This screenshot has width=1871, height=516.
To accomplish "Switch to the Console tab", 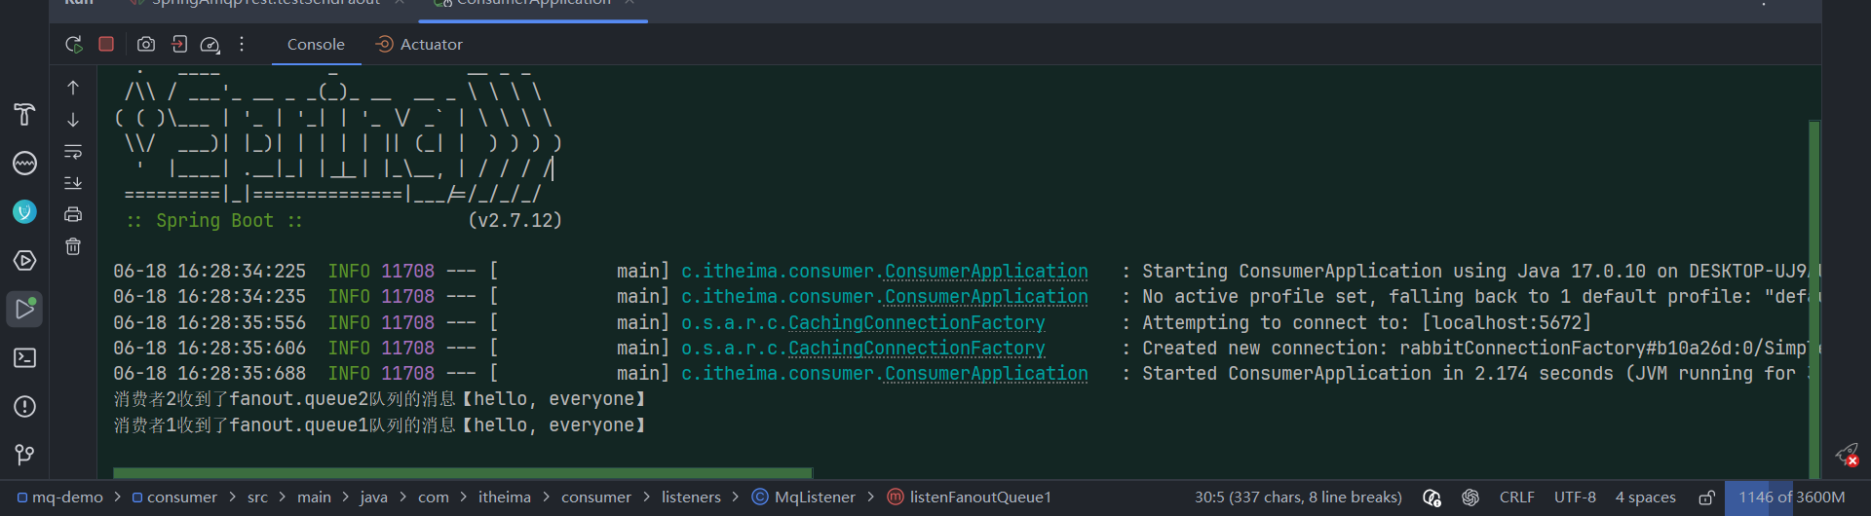I will 316,45.
